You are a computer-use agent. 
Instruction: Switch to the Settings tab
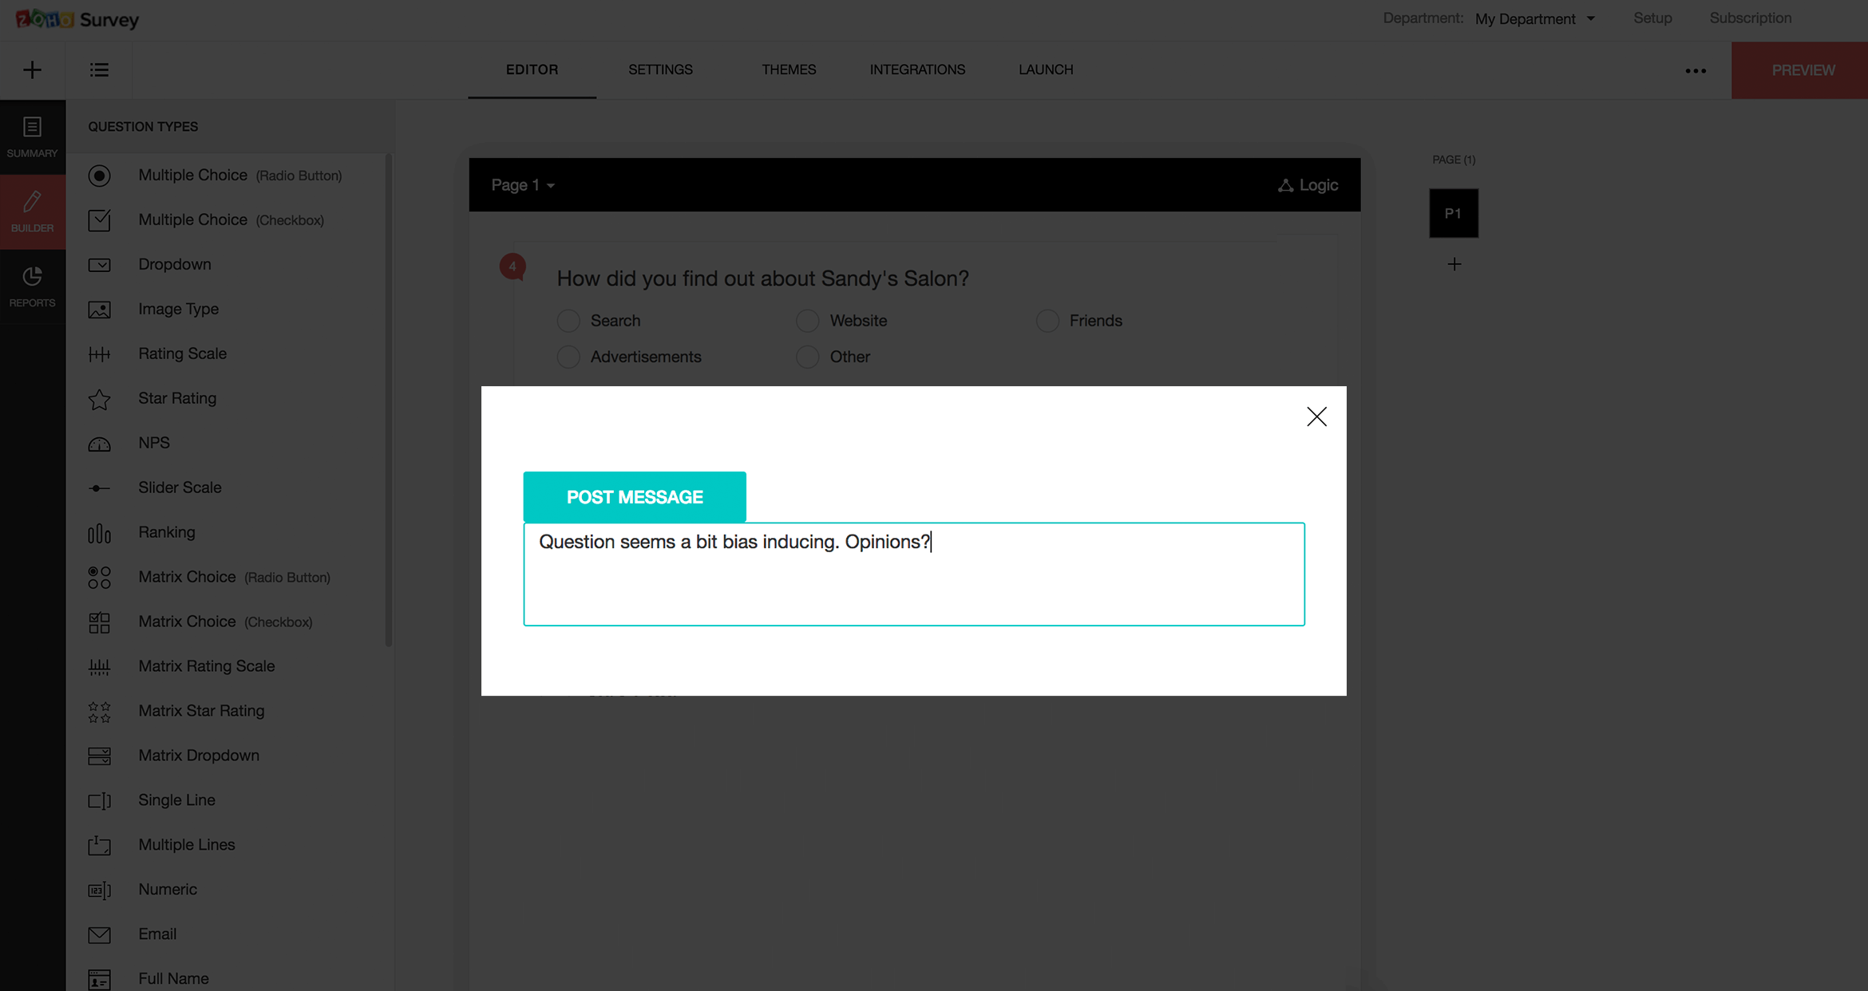[x=660, y=69]
